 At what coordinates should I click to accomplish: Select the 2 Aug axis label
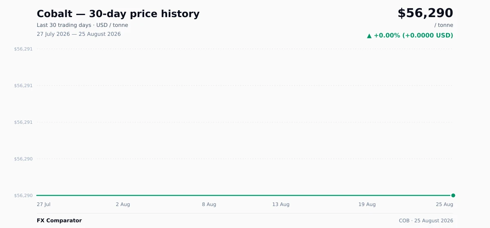pyautogui.click(x=122, y=204)
